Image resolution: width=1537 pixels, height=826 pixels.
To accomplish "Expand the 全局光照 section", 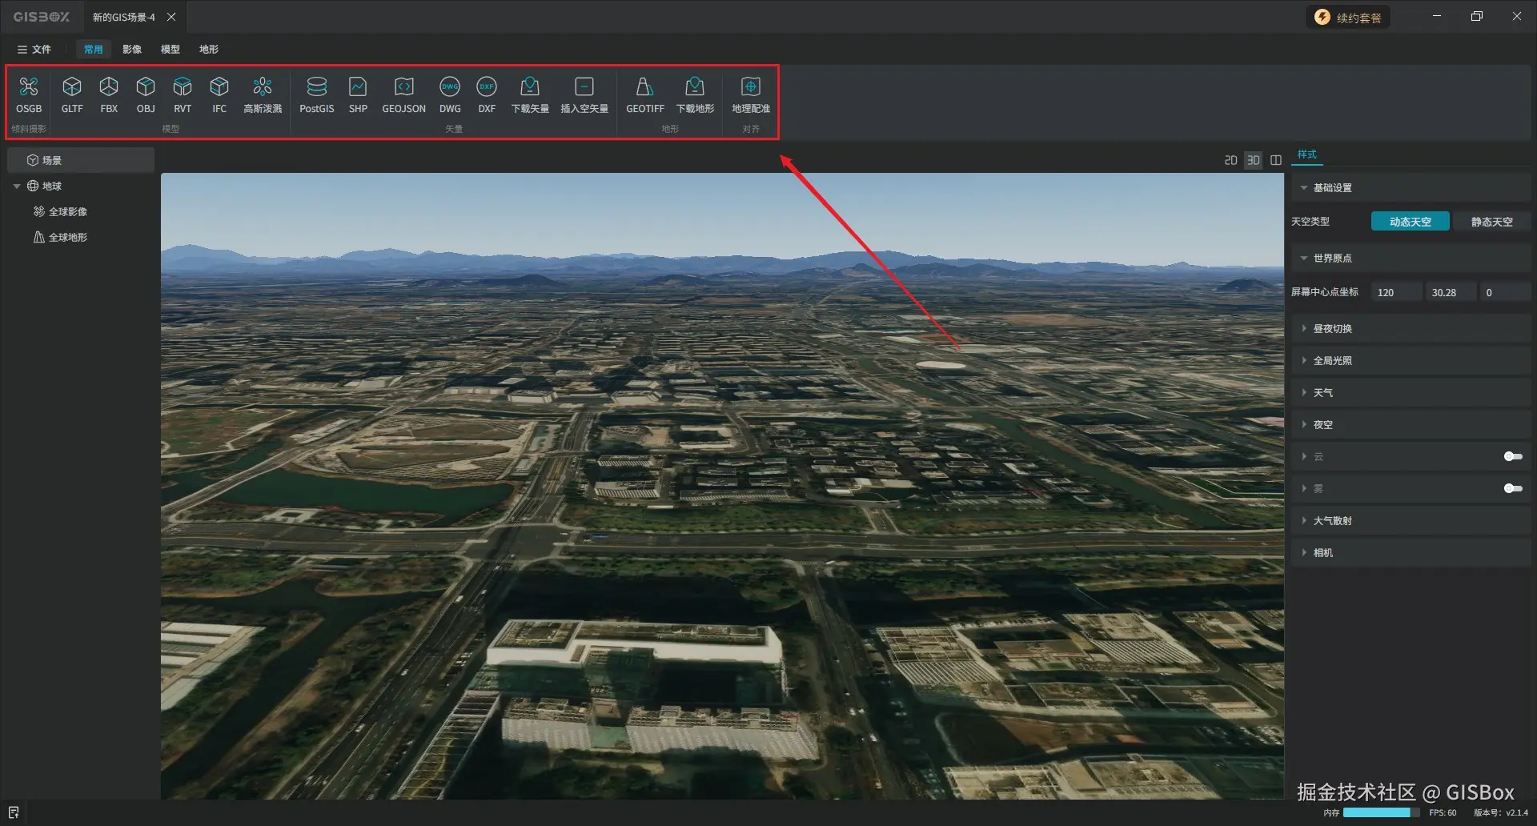I will point(1411,361).
